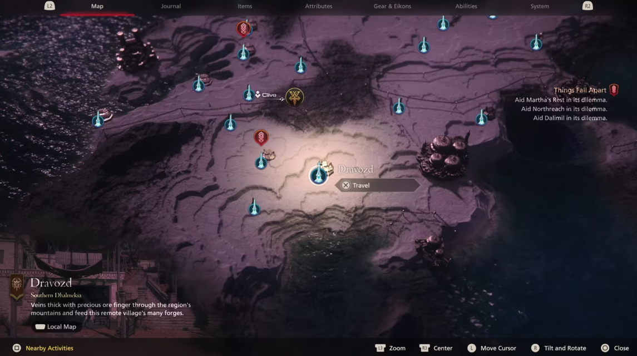Click the Dravozd region banner emblem
Viewport: 637px width, 356px height.
pos(17,287)
